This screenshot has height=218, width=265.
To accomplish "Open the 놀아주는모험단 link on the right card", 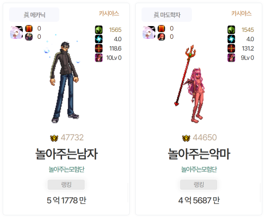I will click(x=199, y=170).
